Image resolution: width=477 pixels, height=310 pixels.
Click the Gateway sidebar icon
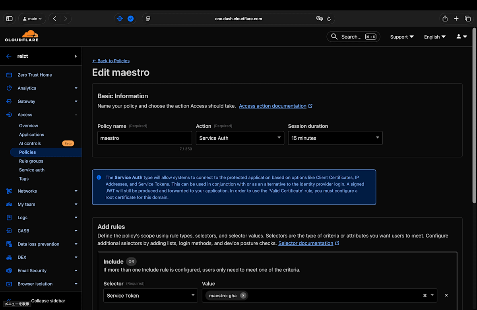tap(9, 101)
